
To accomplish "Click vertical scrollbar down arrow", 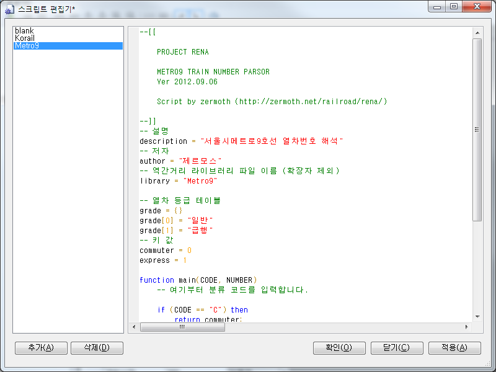I will pyautogui.click(x=477, y=317).
